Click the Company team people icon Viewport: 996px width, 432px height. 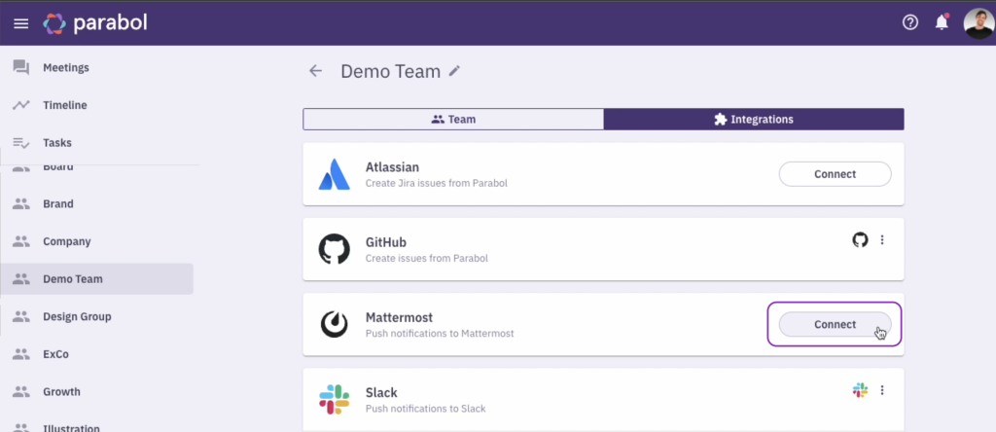pos(21,241)
